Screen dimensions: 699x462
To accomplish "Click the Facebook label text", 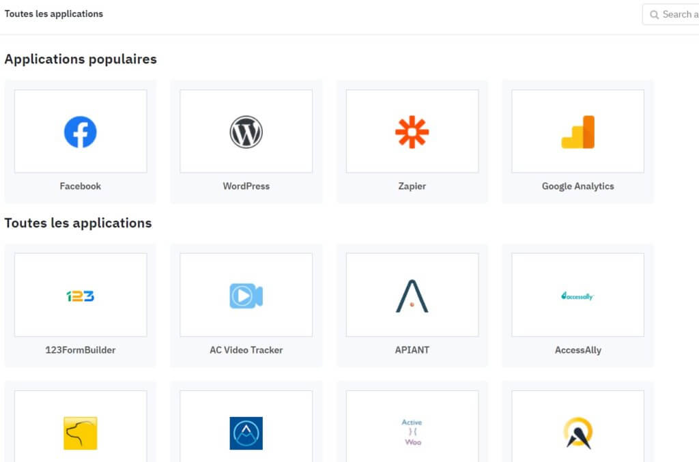I will click(x=81, y=186).
